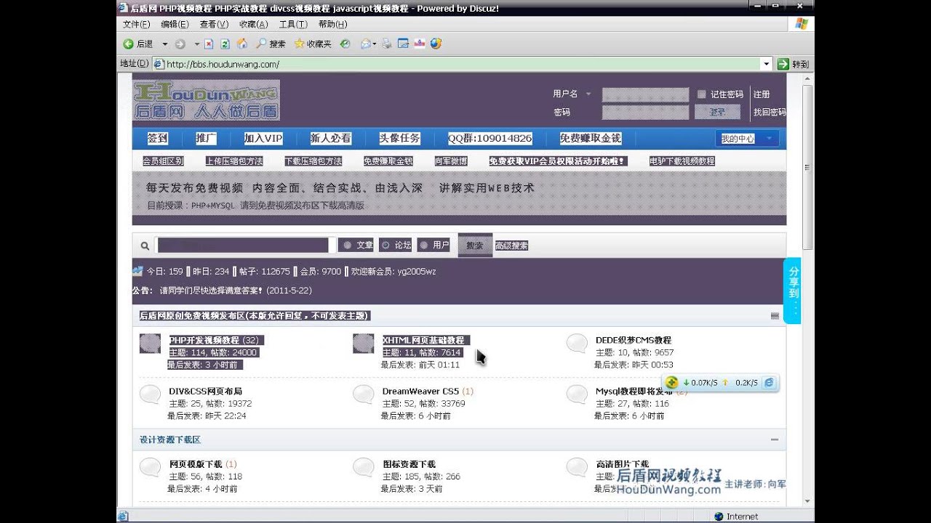Click the Print toolbar icon
Image resolution: width=931 pixels, height=523 pixels.
click(387, 44)
